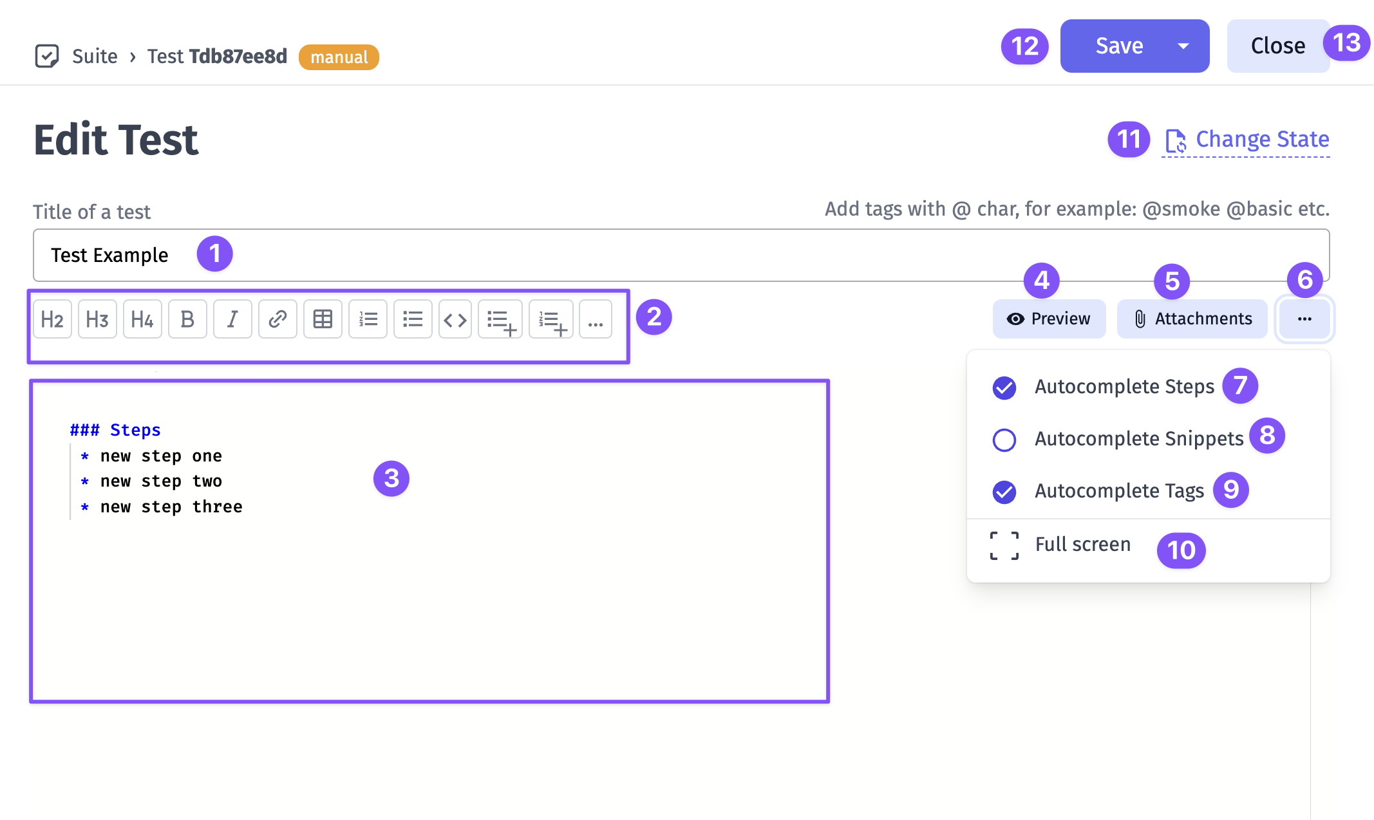Open Preview mode
The image size is (1374, 820).
[x=1049, y=319]
